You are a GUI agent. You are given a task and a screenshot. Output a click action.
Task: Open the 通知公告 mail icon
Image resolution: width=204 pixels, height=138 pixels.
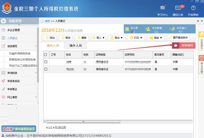pyautogui.click(x=178, y=8)
